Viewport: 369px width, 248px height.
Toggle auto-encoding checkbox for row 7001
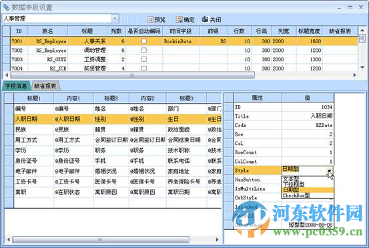[x=144, y=41]
